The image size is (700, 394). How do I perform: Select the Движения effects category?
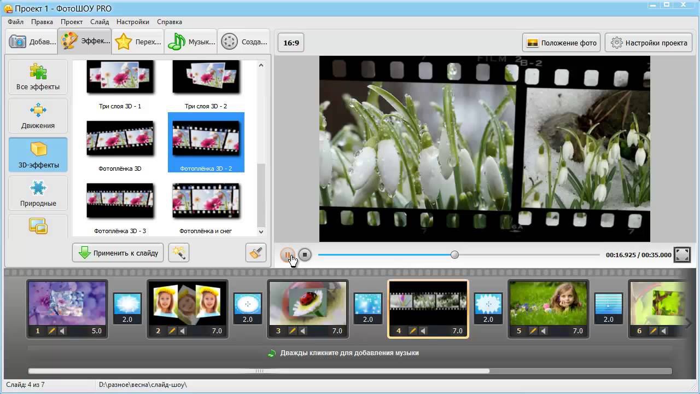tap(38, 115)
